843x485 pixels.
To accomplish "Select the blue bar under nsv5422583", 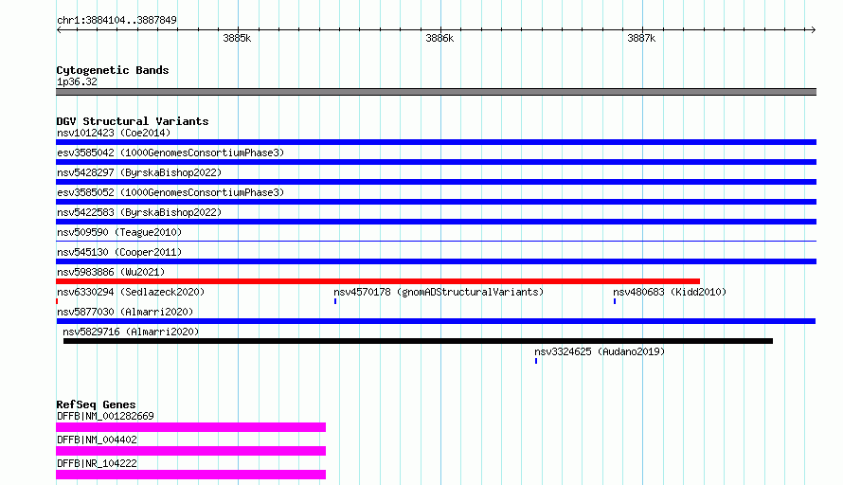I will pyautogui.click(x=436, y=222).
